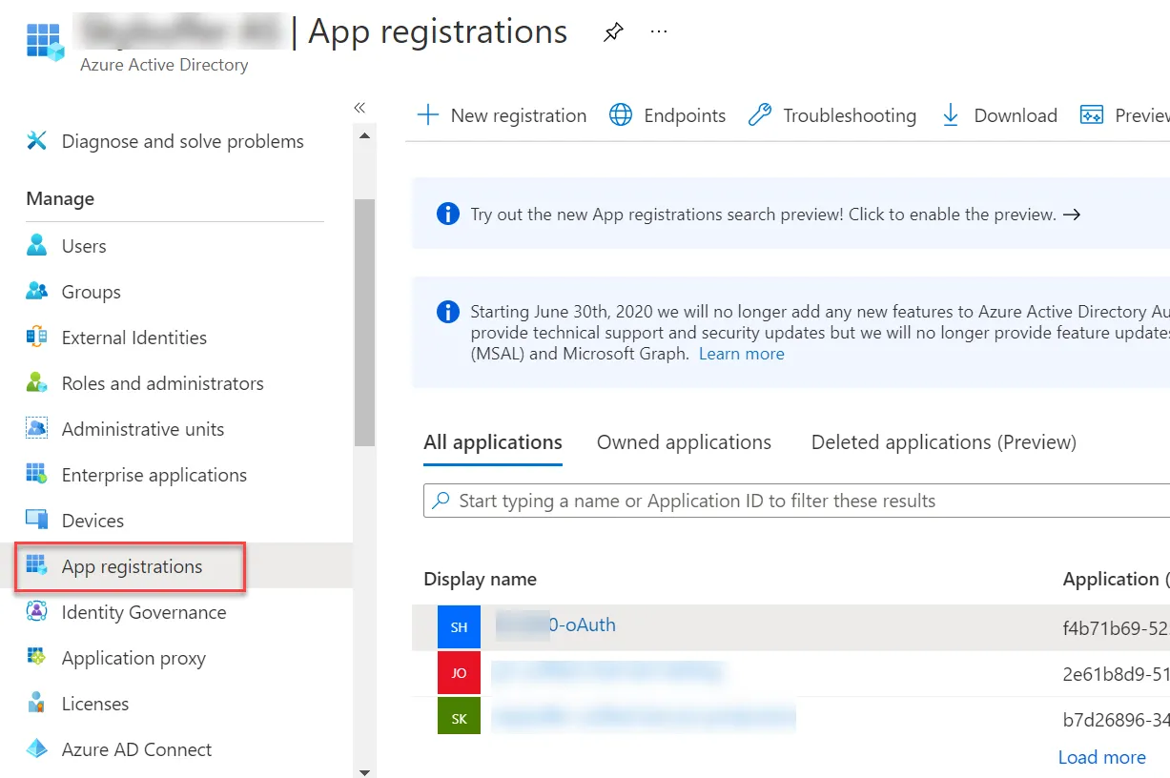Open the application ending in -oAuth
The width and height of the screenshot is (1170, 778).
(556, 625)
